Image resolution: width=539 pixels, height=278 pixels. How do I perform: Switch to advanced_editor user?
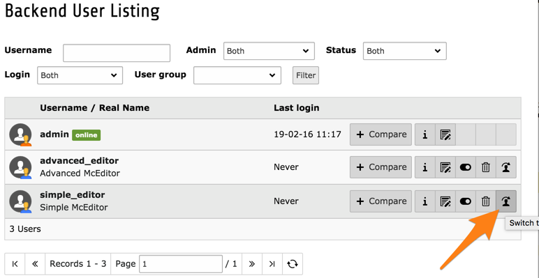coord(506,167)
